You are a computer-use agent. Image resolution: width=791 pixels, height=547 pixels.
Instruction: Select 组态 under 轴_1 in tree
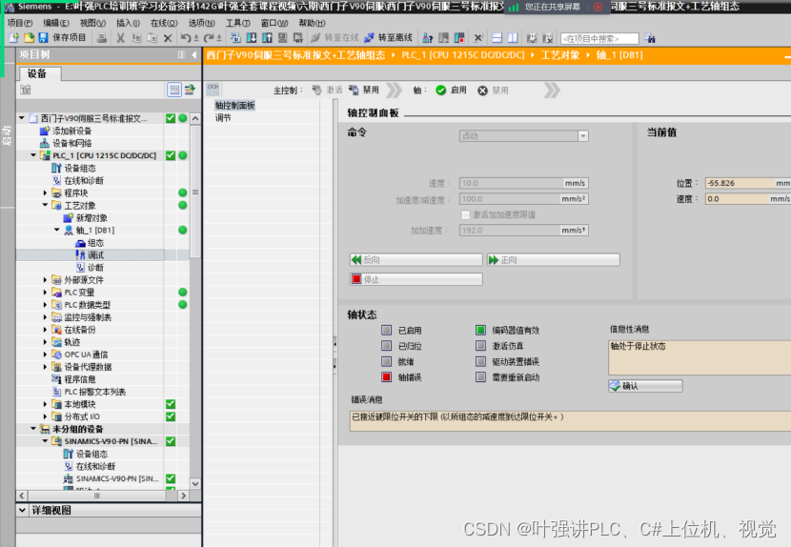(x=95, y=243)
